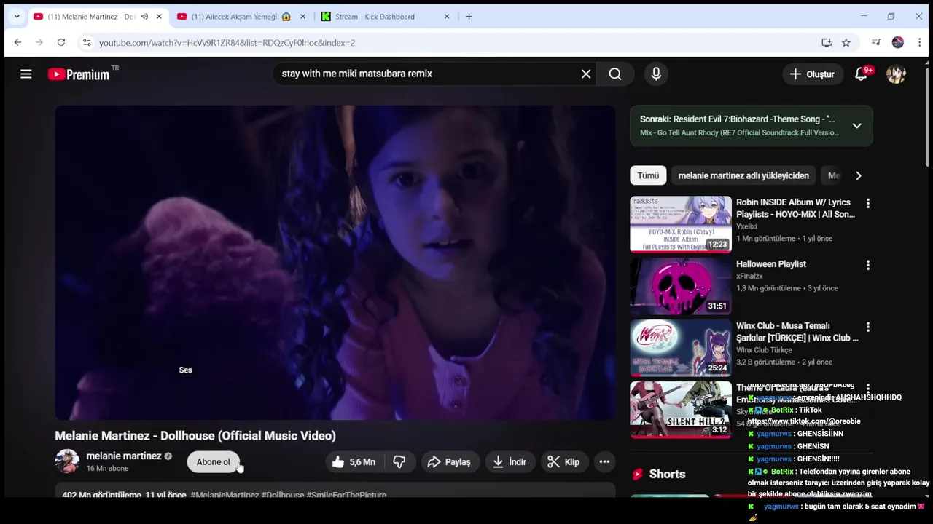Open Winx Club Türkçe channel name

764,350
